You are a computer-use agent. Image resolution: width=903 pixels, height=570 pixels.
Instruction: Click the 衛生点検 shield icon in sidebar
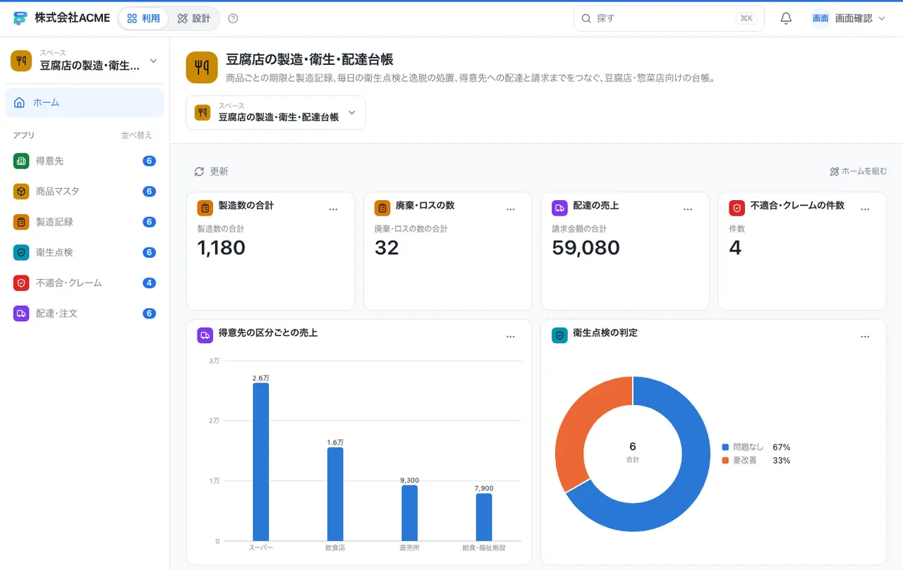point(21,252)
